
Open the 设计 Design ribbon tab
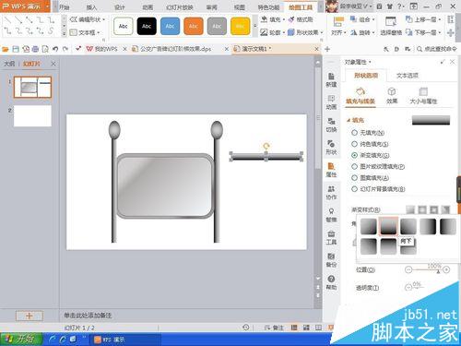click(x=120, y=7)
